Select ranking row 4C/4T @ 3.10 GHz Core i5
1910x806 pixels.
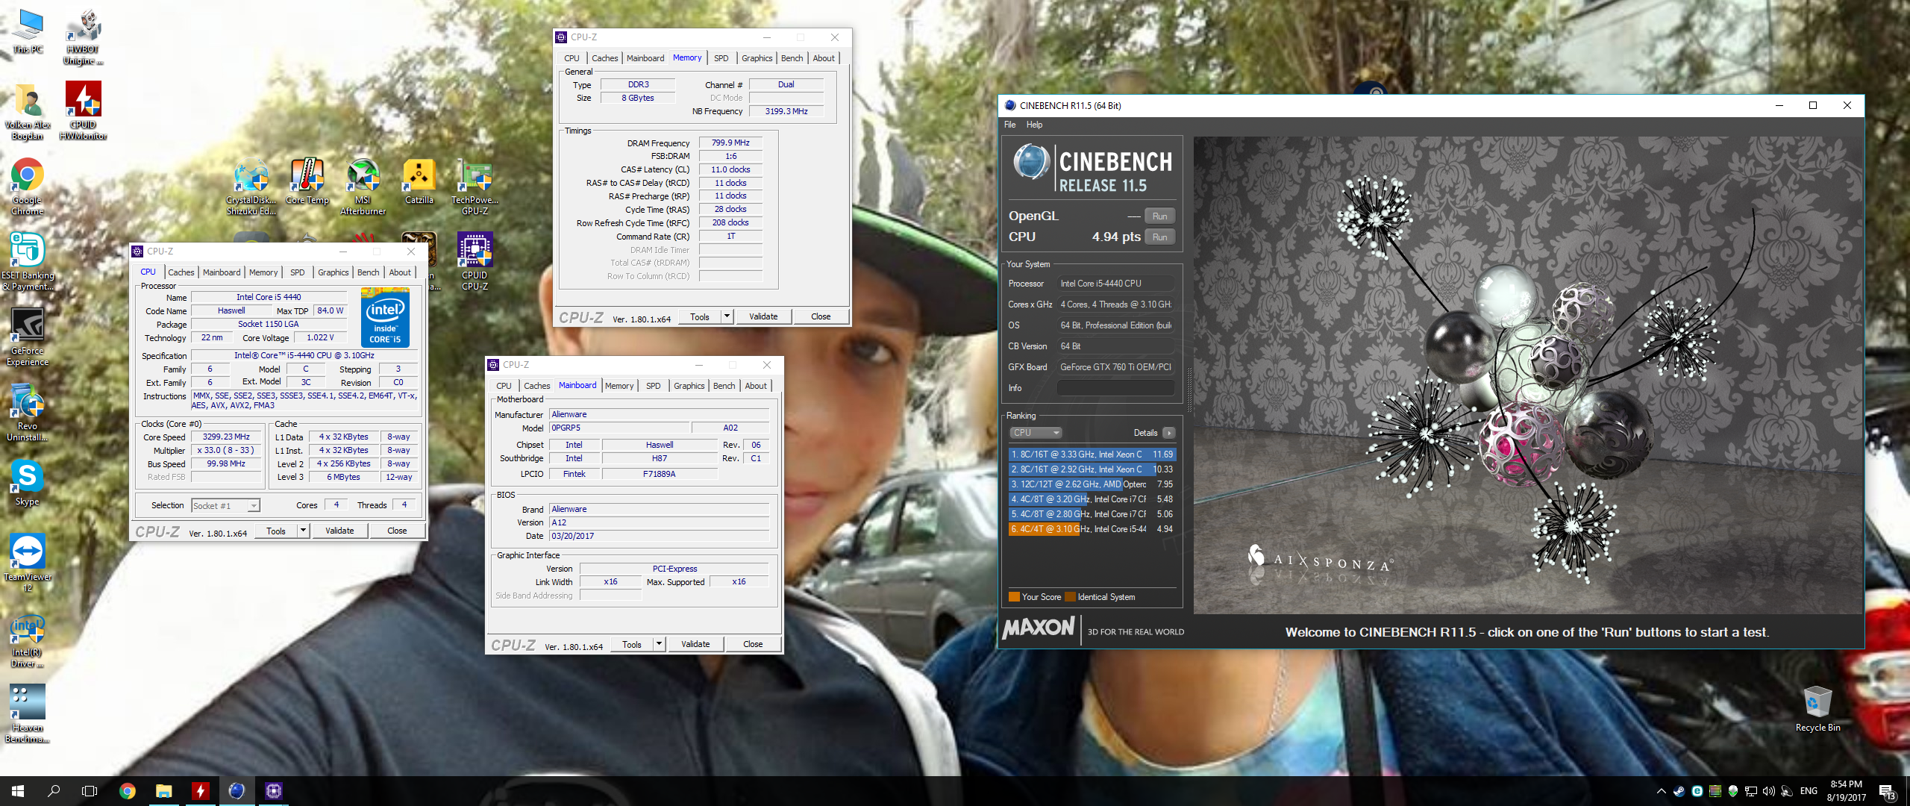point(1092,529)
